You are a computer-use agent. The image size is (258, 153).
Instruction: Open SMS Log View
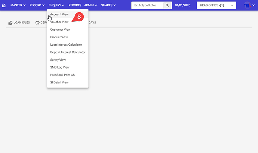pos(60,67)
